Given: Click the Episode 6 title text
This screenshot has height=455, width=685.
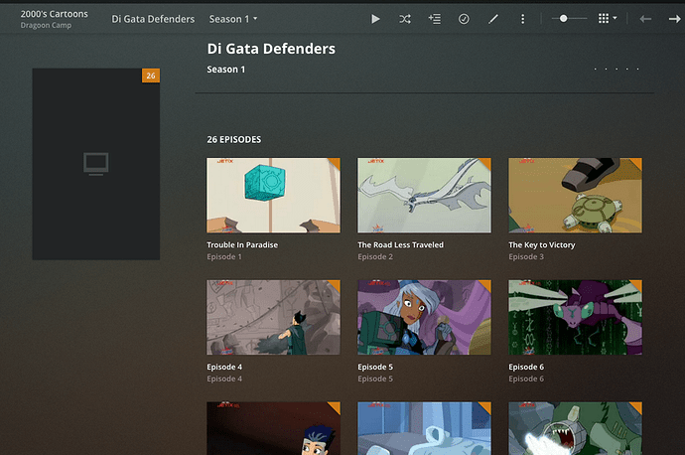Looking at the screenshot, I should (526, 367).
